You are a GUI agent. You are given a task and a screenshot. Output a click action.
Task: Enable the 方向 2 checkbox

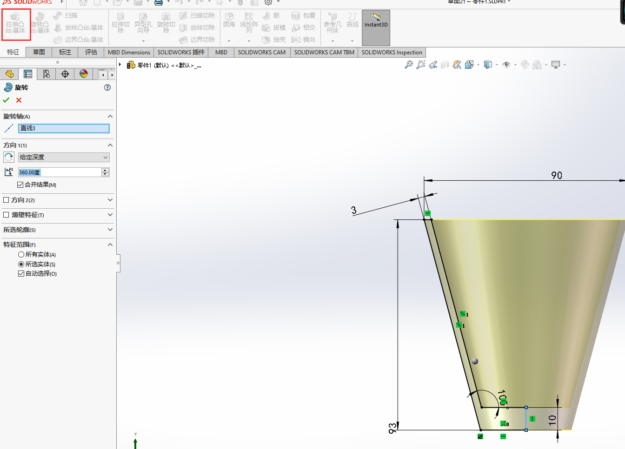pyautogui.click(x=6, y=200)
